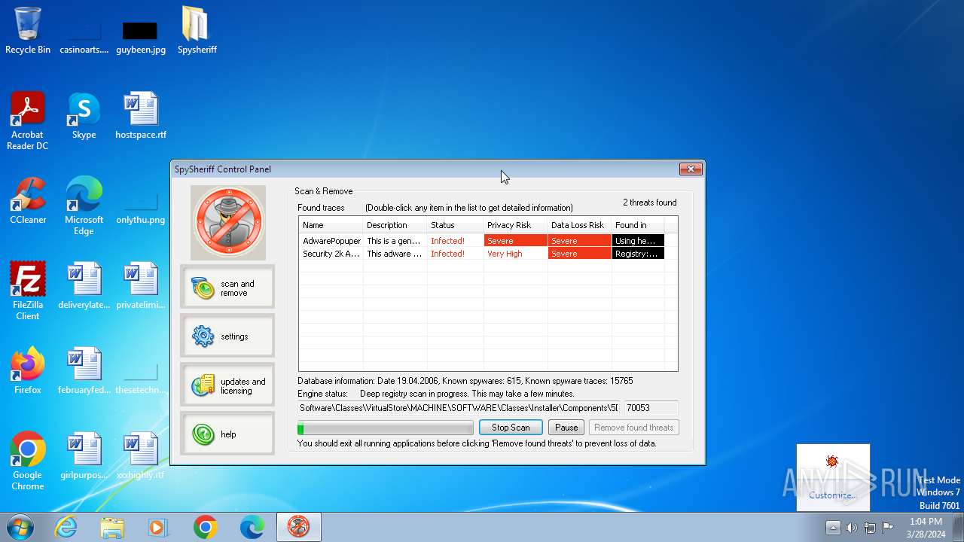Select guybeen.jpg desktop file

(x=141, y=36)
